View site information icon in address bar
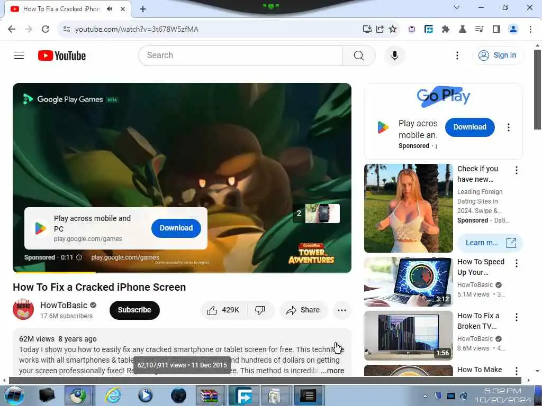This screenshot has height=406, width=542. 67,29
